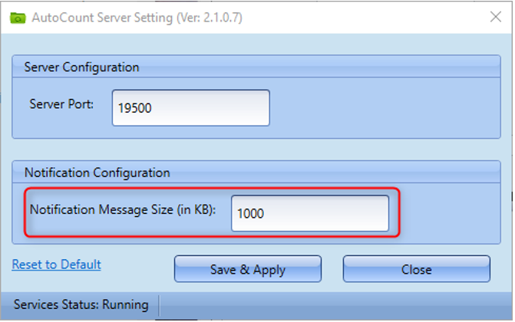The width and height of the screenshot is (515, 322).
Task: Click the Server Configuration group header
Action: click(x=82, y=67)
